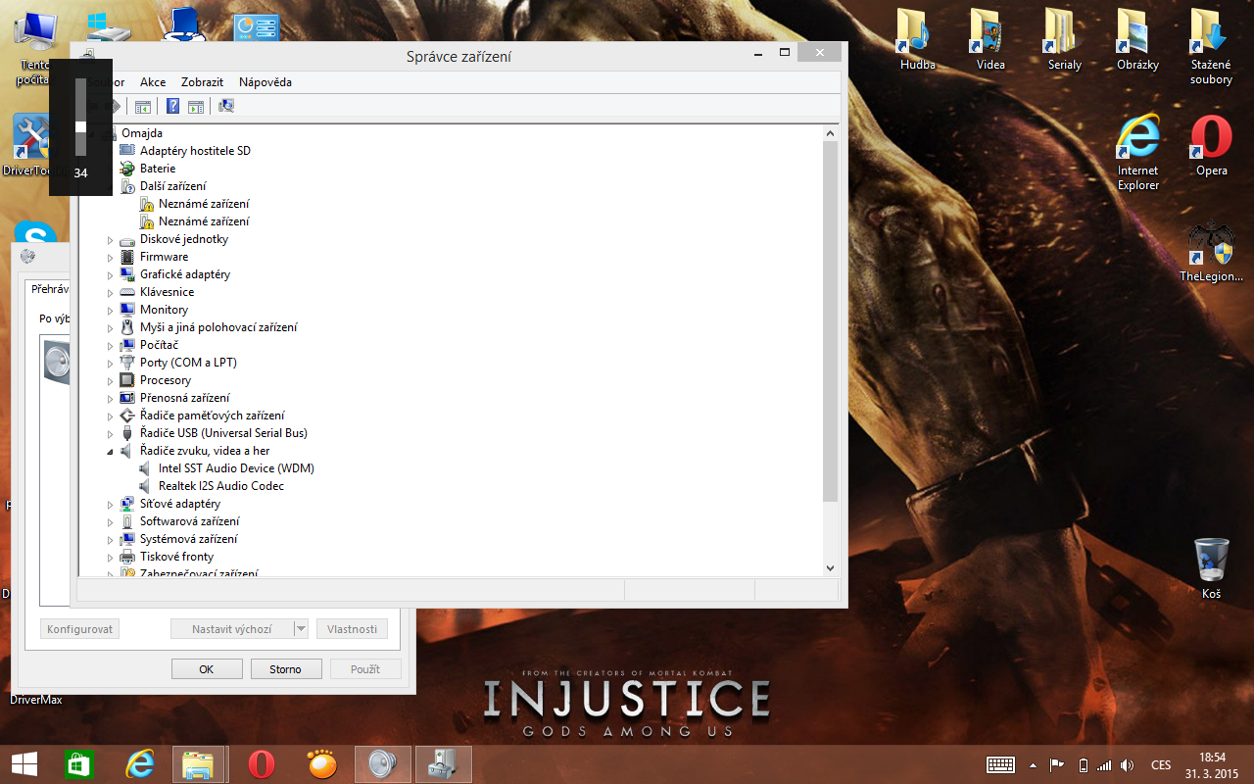Select the Baterie device category
Viewport: 1254px width, 784px height.
158,169
